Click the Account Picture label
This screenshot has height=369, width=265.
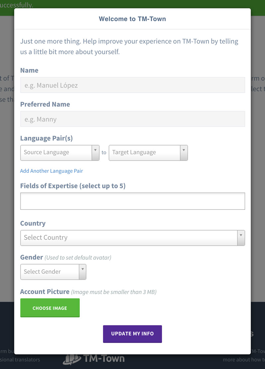point(45,292)
